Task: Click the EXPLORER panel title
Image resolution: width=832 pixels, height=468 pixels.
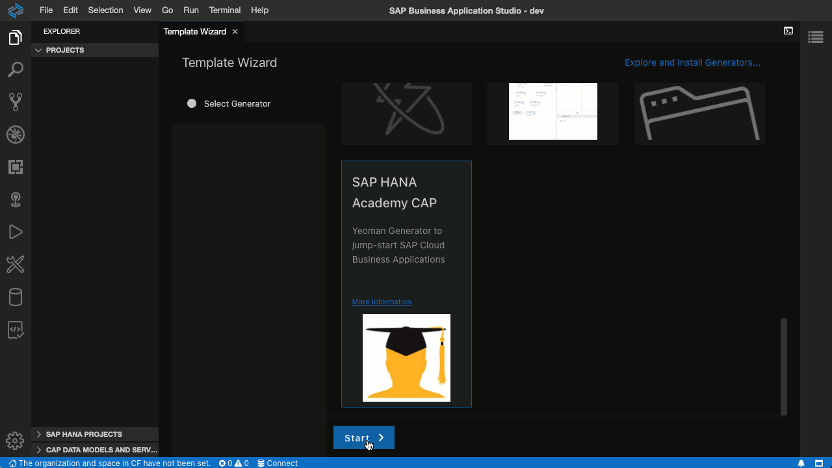Action: 62,31
